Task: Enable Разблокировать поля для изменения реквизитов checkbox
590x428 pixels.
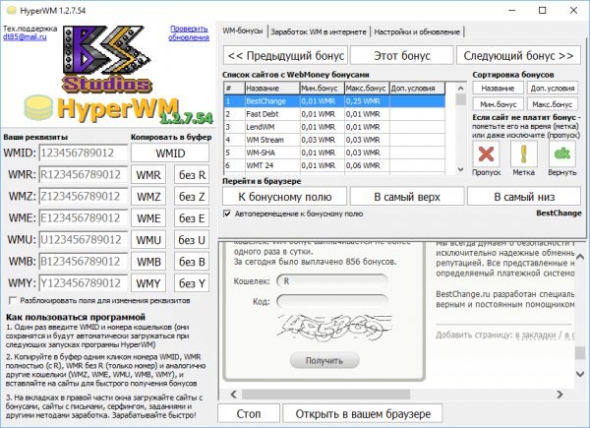Action: pos(13,300)
